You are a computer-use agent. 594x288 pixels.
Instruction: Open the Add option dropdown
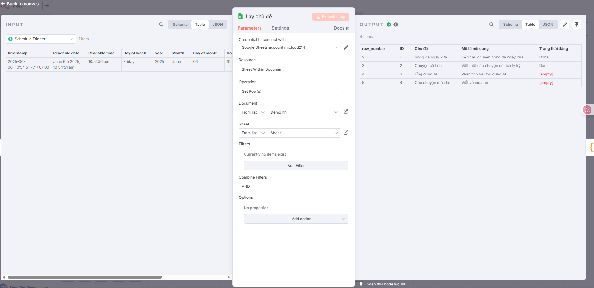click(296, 219)
